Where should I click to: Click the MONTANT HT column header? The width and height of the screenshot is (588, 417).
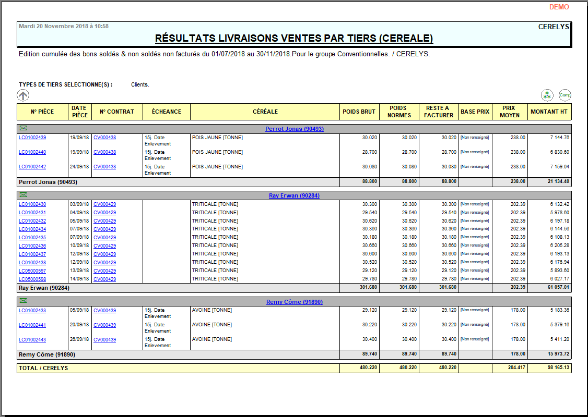tap(549, 112)
